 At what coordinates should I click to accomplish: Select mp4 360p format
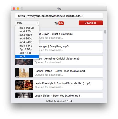point(27,38)
